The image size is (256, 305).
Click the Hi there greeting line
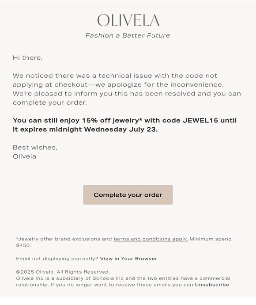(x=27, y=58)
